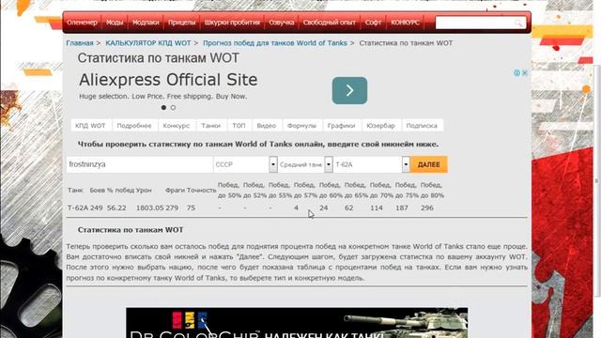This screenshot has width=601, height=338.
Task: Click Точность column header
Action: tap(202, 190)
